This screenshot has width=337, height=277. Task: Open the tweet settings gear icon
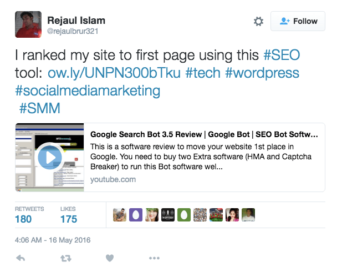(258, 21)
